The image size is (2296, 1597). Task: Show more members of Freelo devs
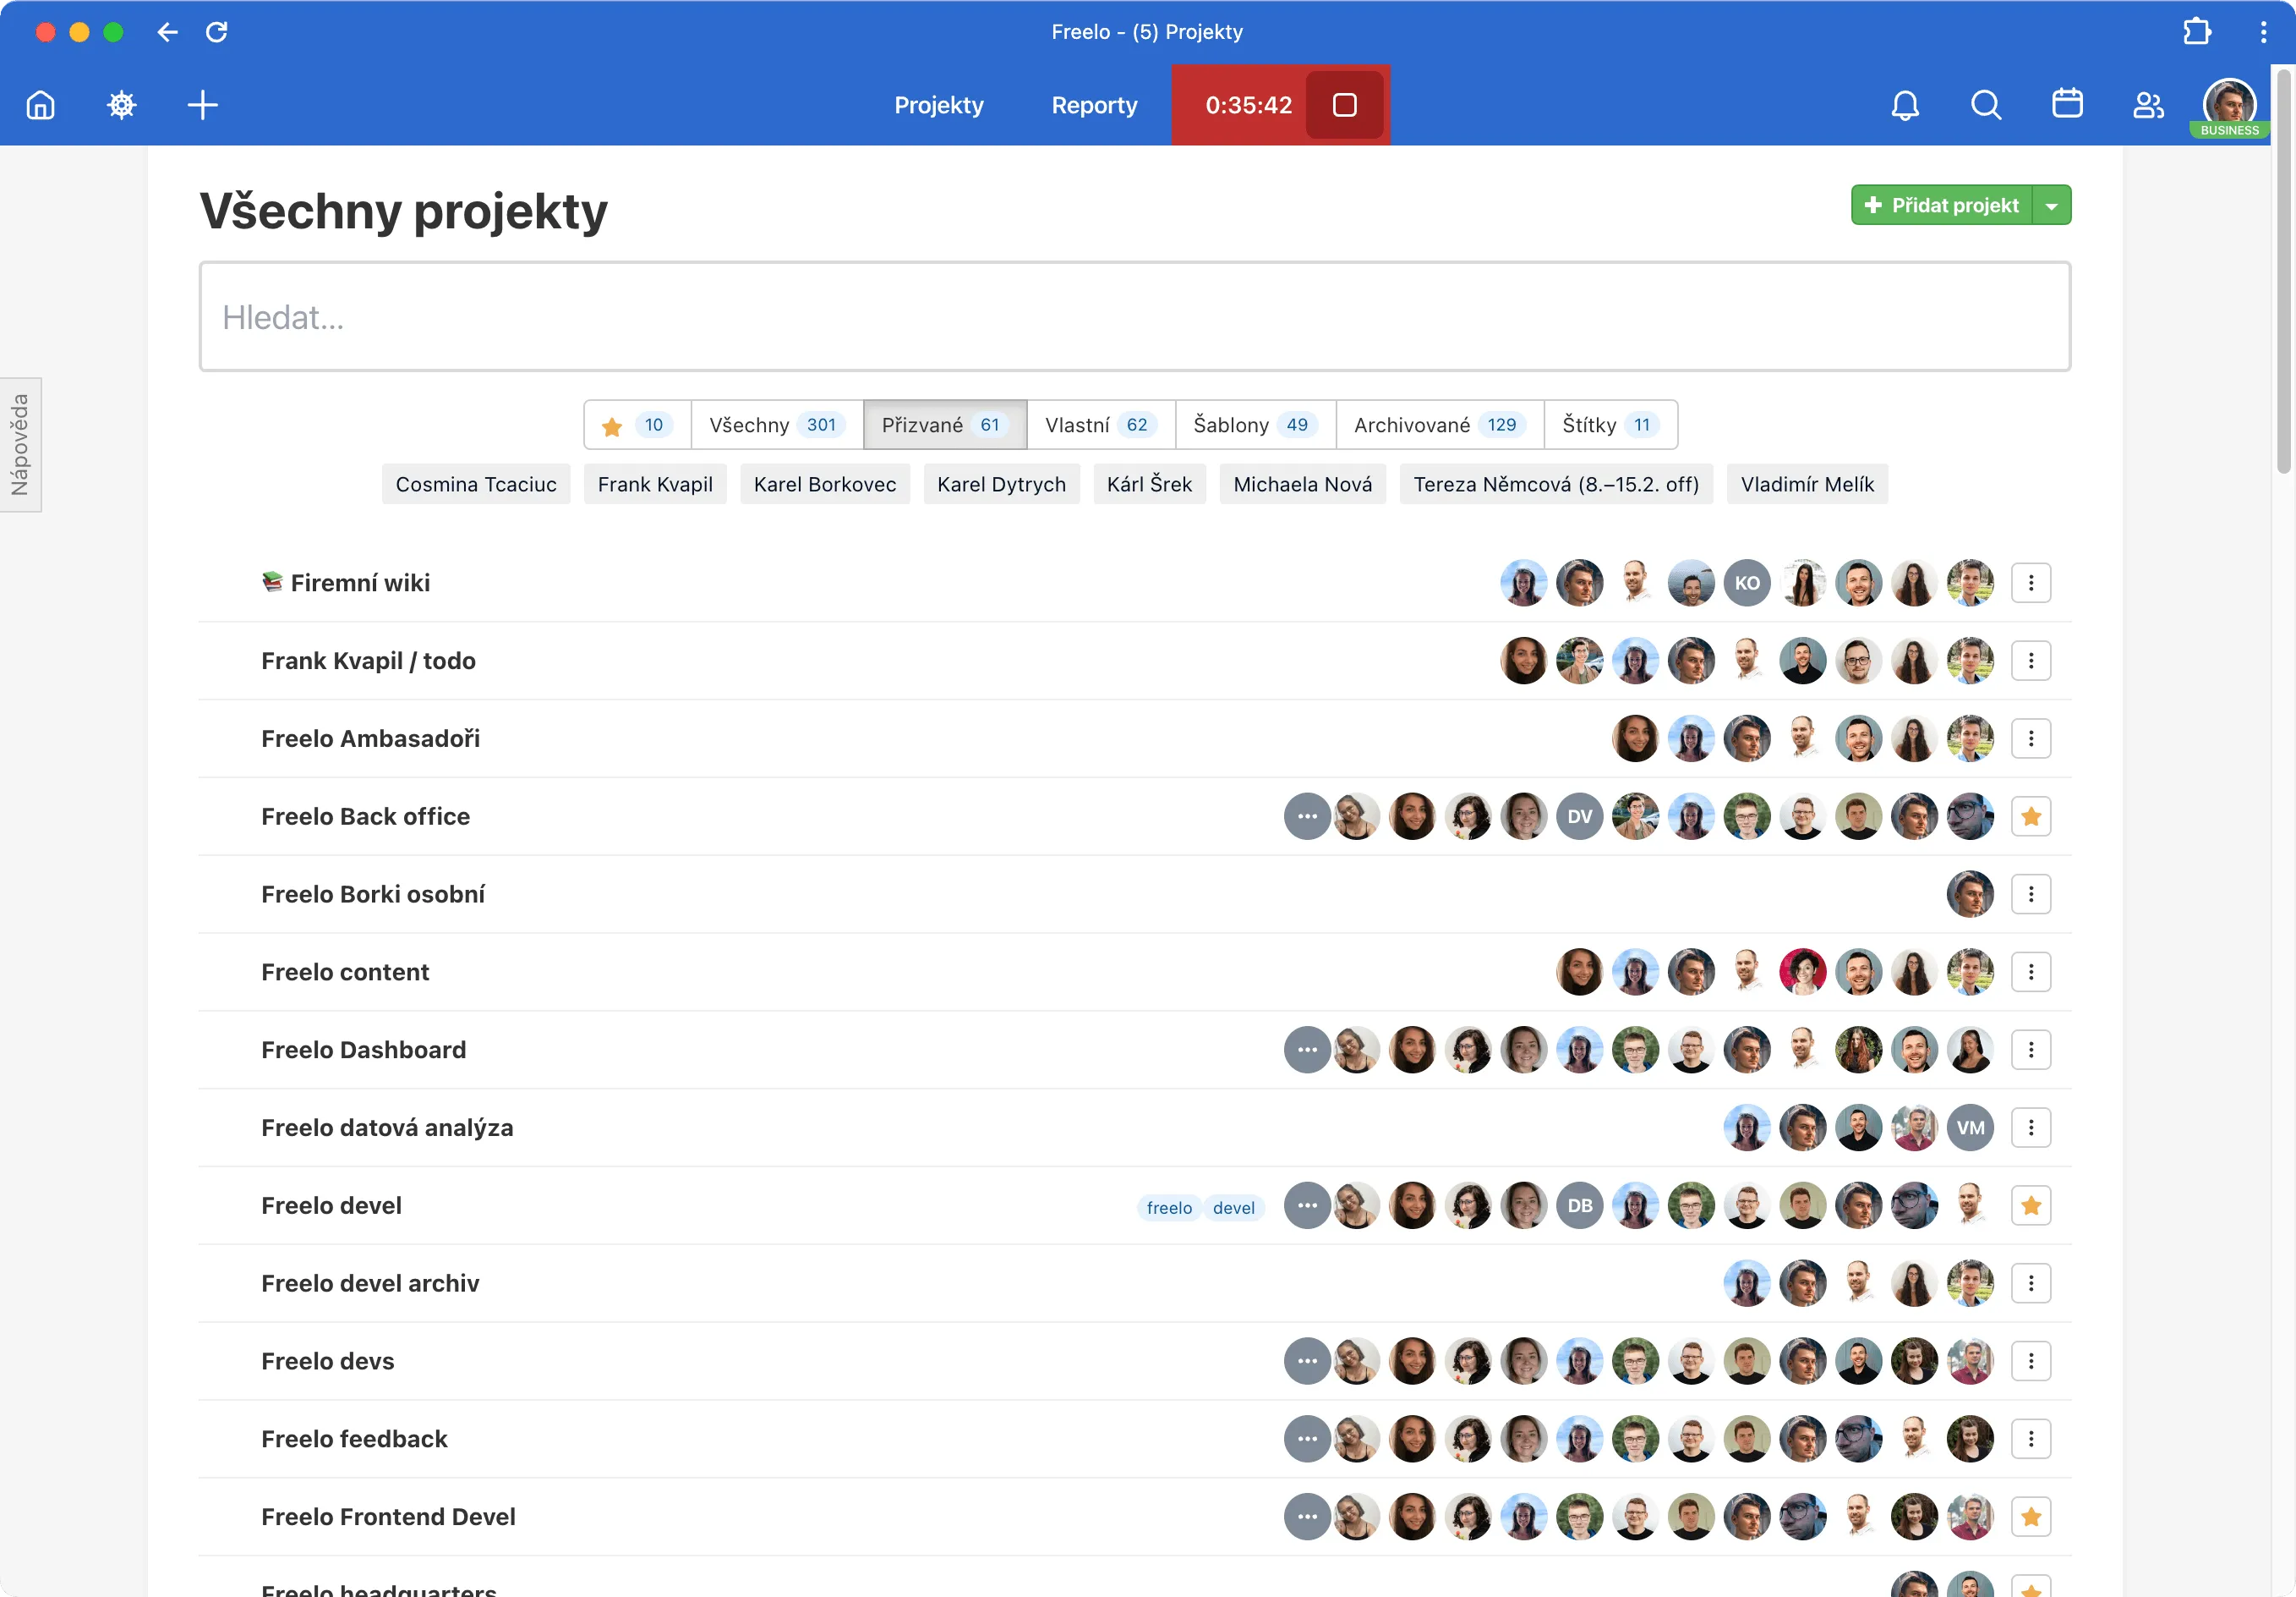point(1307,1361)
